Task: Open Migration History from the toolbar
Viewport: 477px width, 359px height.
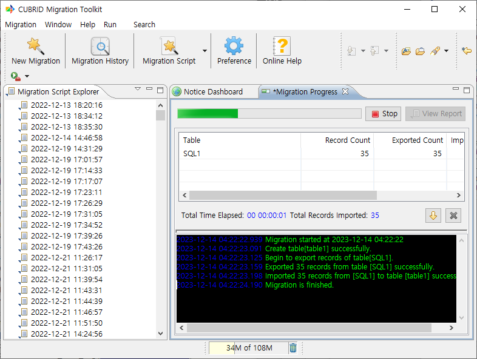Action: (100, 46)
